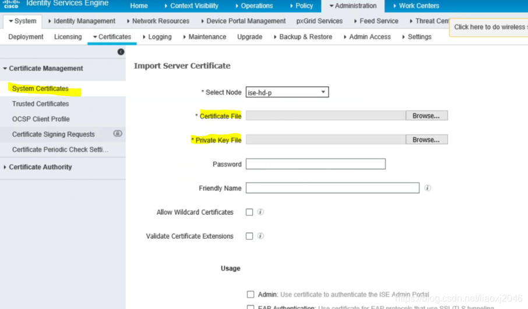
Task: Open pxGrid Services tab
Action: tap(319, 21)
